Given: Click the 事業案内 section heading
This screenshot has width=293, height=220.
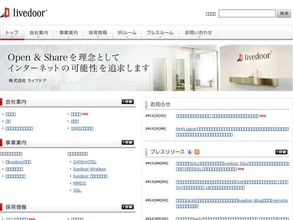Looking at the screenshot, I should (16, 142).
